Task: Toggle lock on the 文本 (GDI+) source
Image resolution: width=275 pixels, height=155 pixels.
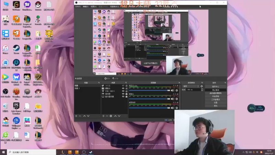Action: pyautogui.click(x=126, y=91)
